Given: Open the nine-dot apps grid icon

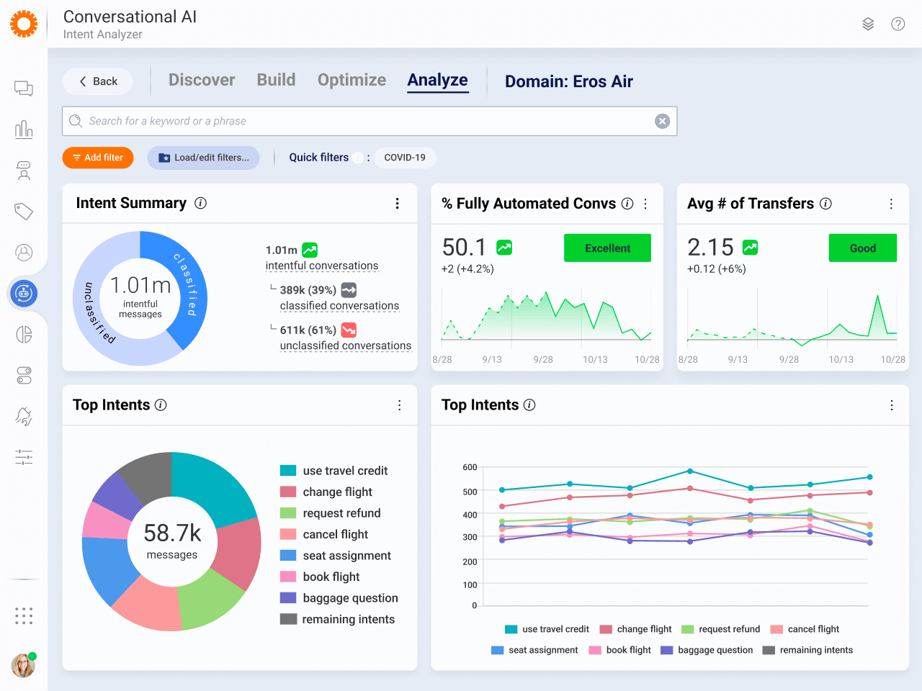Looking at the screenshot, I should 24,615.
